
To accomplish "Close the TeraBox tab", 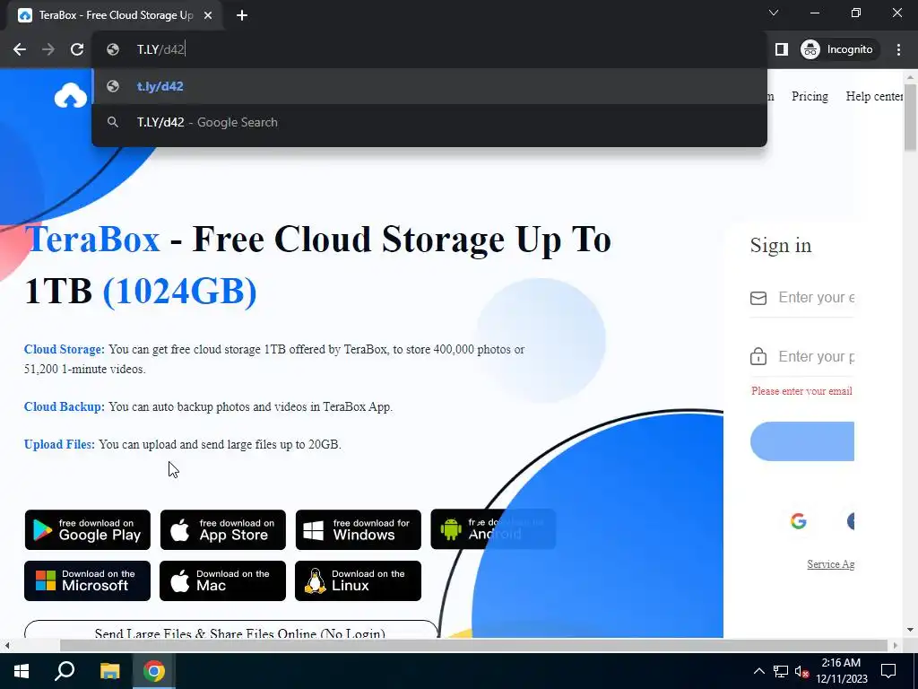I will (x=208, y=15).
